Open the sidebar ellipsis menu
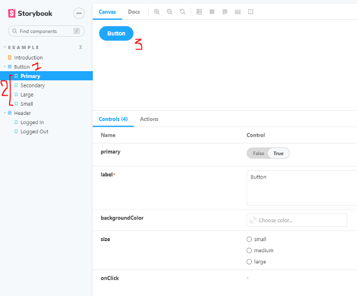357x296 pixels. tap(79, 13)
